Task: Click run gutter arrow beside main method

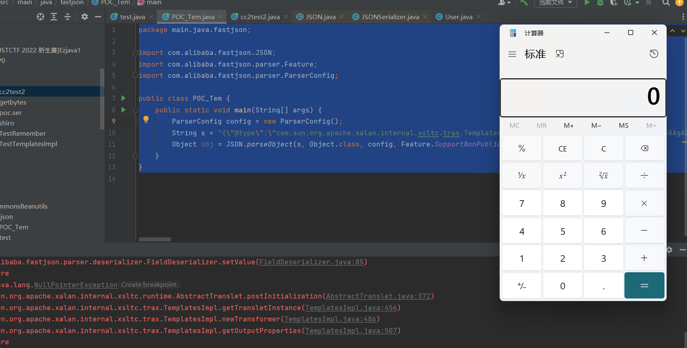Action: (x=123, y=110)
